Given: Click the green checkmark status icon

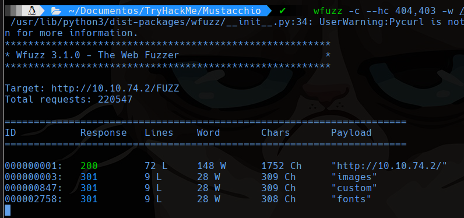Looking at the screenshot, I should pyautogui.click(x=282, y=11).
